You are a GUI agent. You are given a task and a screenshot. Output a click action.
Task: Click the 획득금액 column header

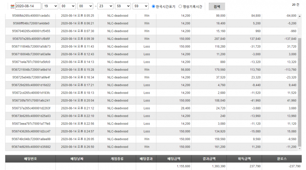244,159
